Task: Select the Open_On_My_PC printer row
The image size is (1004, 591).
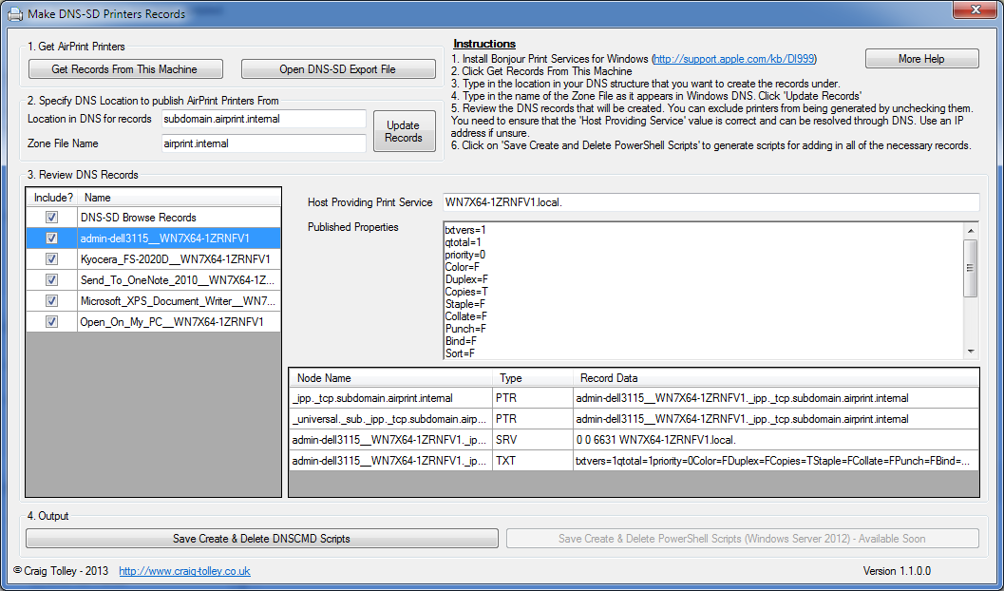Action: pyautogui.click(x=154, y=321)
